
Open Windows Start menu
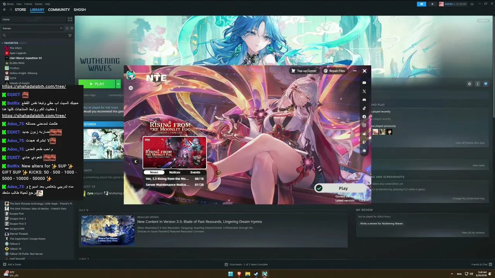(x=230, y=274)
